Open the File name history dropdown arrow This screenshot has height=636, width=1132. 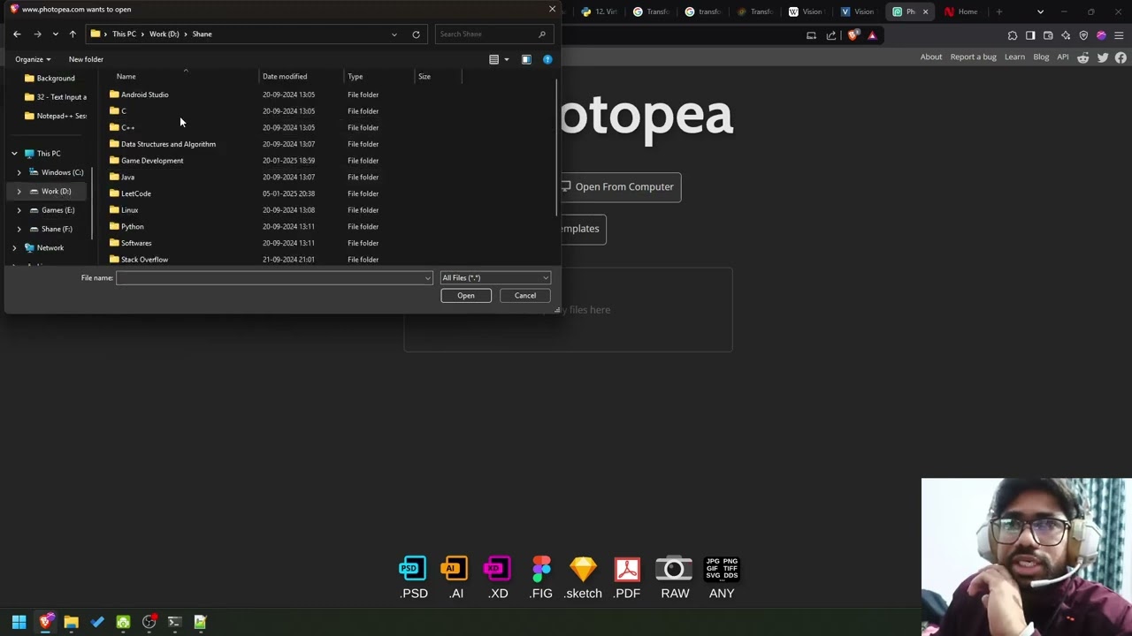[x=428, y=278]
